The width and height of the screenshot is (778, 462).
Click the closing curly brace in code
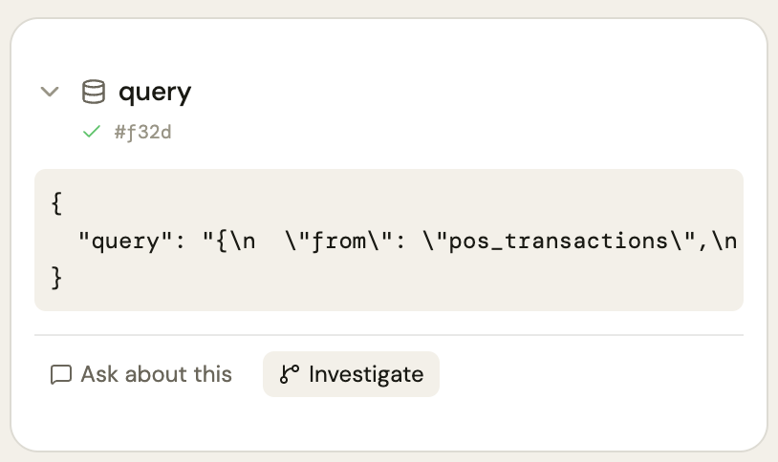coord(56,277)
